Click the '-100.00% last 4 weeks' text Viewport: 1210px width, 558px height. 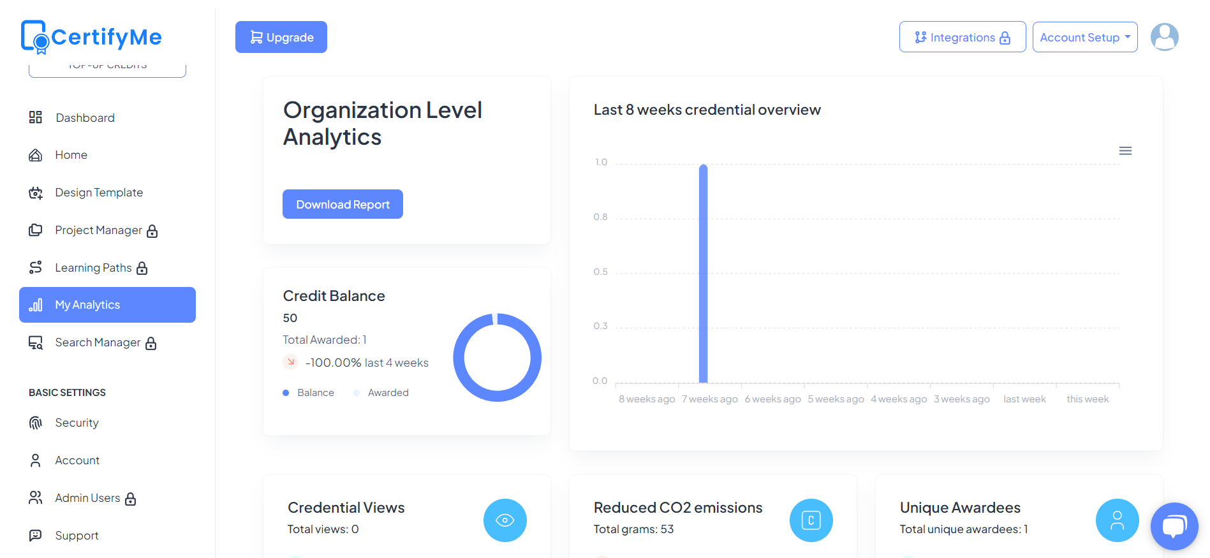coord(367,363)
